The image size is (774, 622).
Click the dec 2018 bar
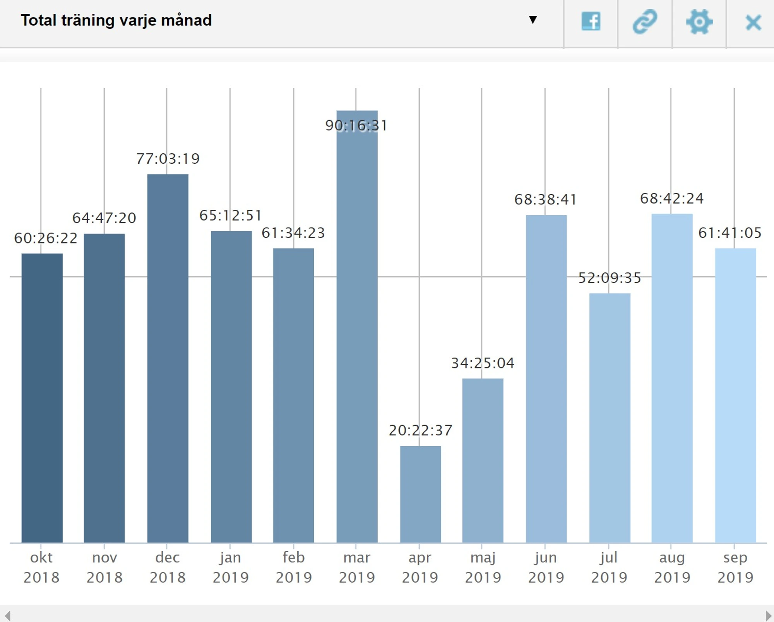[168, 358]
